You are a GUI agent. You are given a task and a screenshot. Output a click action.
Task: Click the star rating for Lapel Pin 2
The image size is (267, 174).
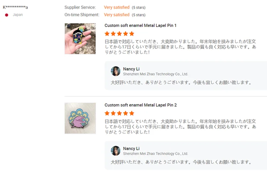pos(119,113)
